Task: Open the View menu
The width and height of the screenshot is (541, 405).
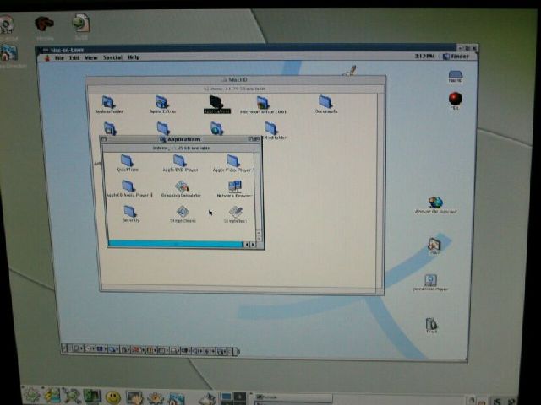Action: (91, 57)
